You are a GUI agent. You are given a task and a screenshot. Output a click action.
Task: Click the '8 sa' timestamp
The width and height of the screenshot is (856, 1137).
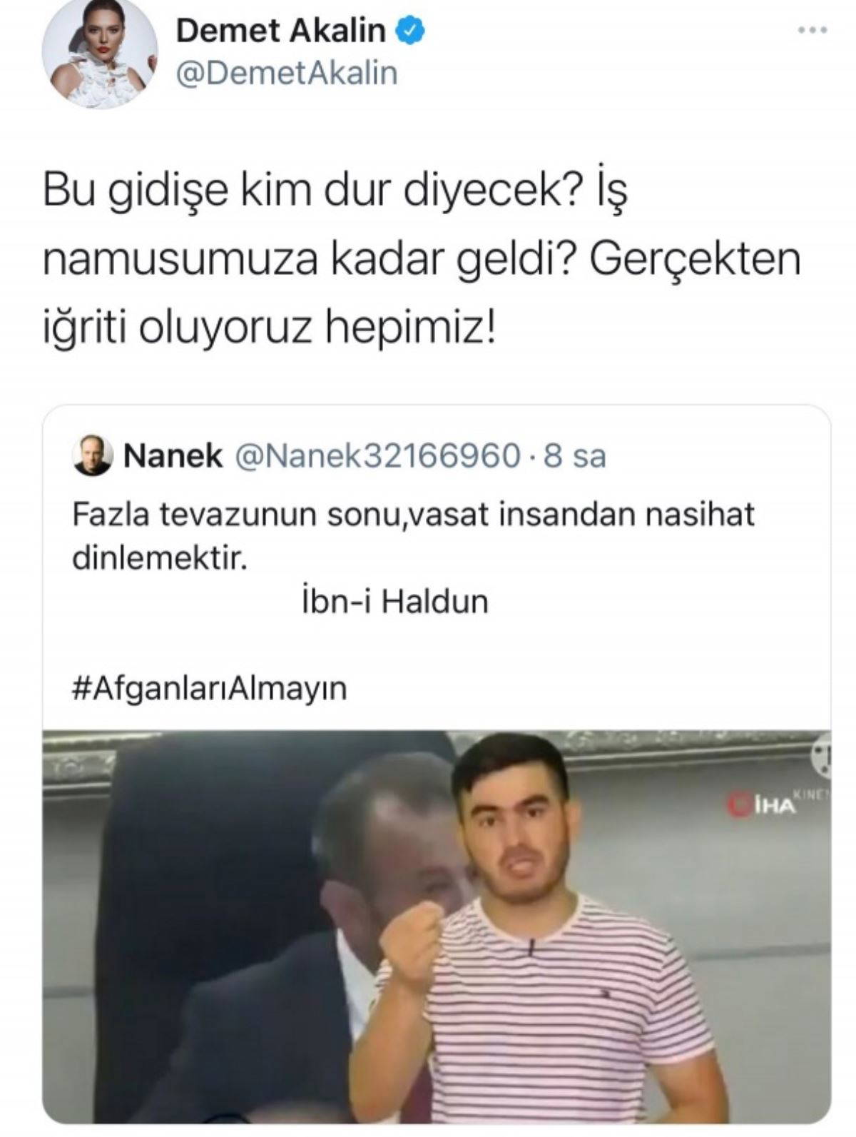575,456
